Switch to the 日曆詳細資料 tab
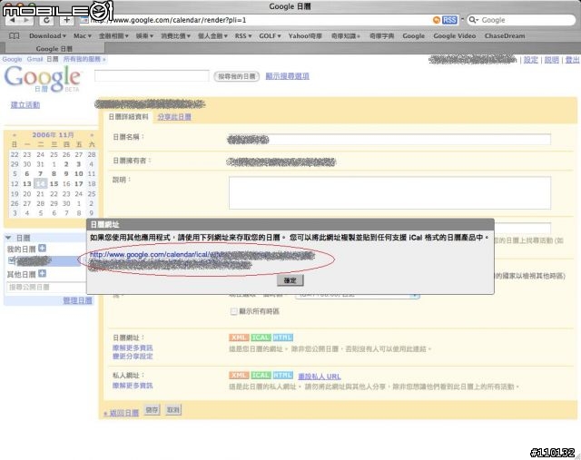Viewport: 581px width, 460px height. [128, 117]
